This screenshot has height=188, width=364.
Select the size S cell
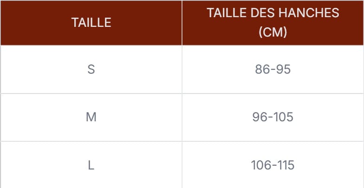[91, 69]
